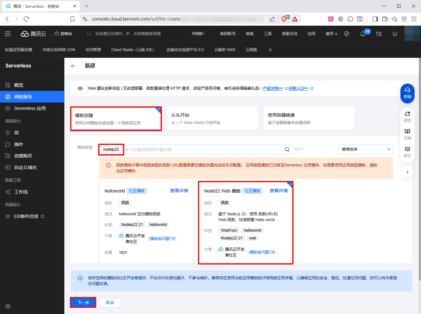Click the search magnifier in template filter

[x=287, y=149]
